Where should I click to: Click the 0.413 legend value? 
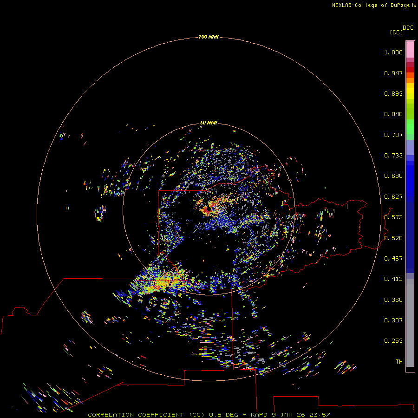(x=393, y=279)
